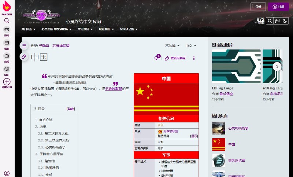
Task: Expand the 规章制度 navigation menu
Action: (x=106, y=29)
